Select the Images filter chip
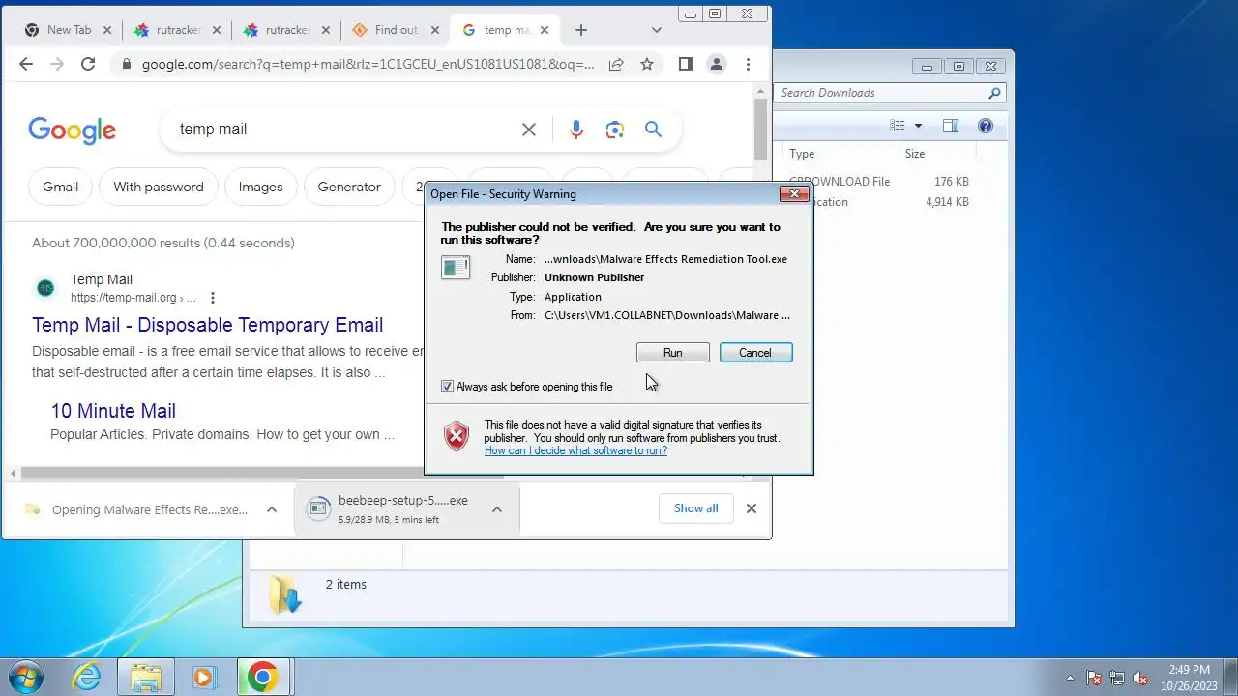This screenshot has width=1238, height=696. (261, 187)
